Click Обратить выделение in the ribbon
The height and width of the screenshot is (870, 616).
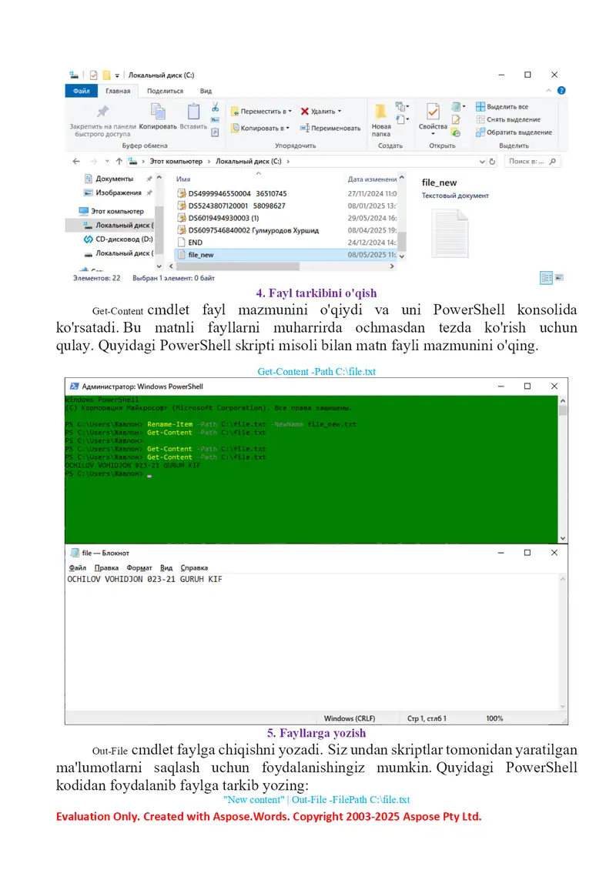point(514,132)
